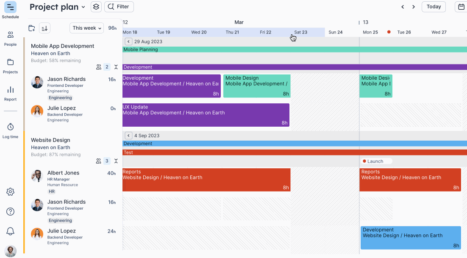Click the add project folder icon
Viewport: 467px width, 258px height.
point(32,28)
